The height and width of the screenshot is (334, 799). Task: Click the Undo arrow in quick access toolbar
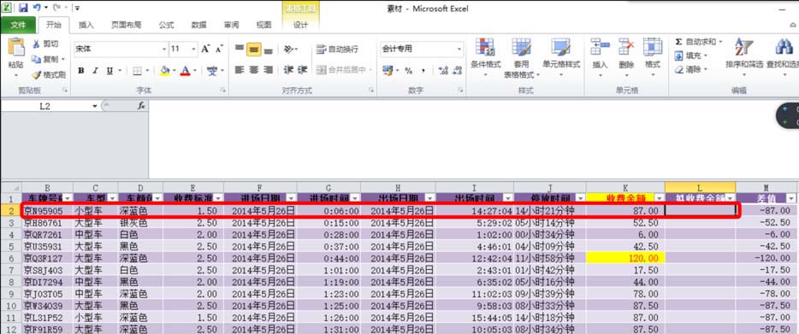[37, 8]
